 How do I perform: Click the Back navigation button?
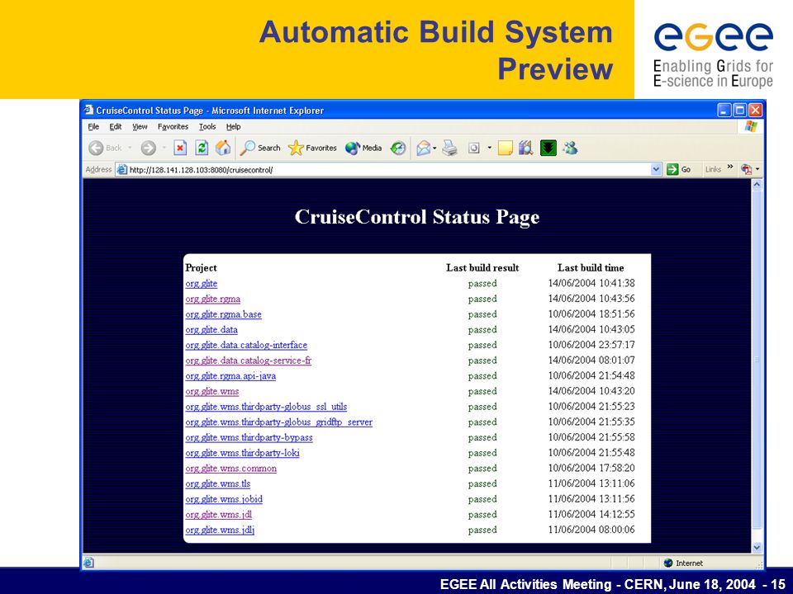tap(105, 148)
